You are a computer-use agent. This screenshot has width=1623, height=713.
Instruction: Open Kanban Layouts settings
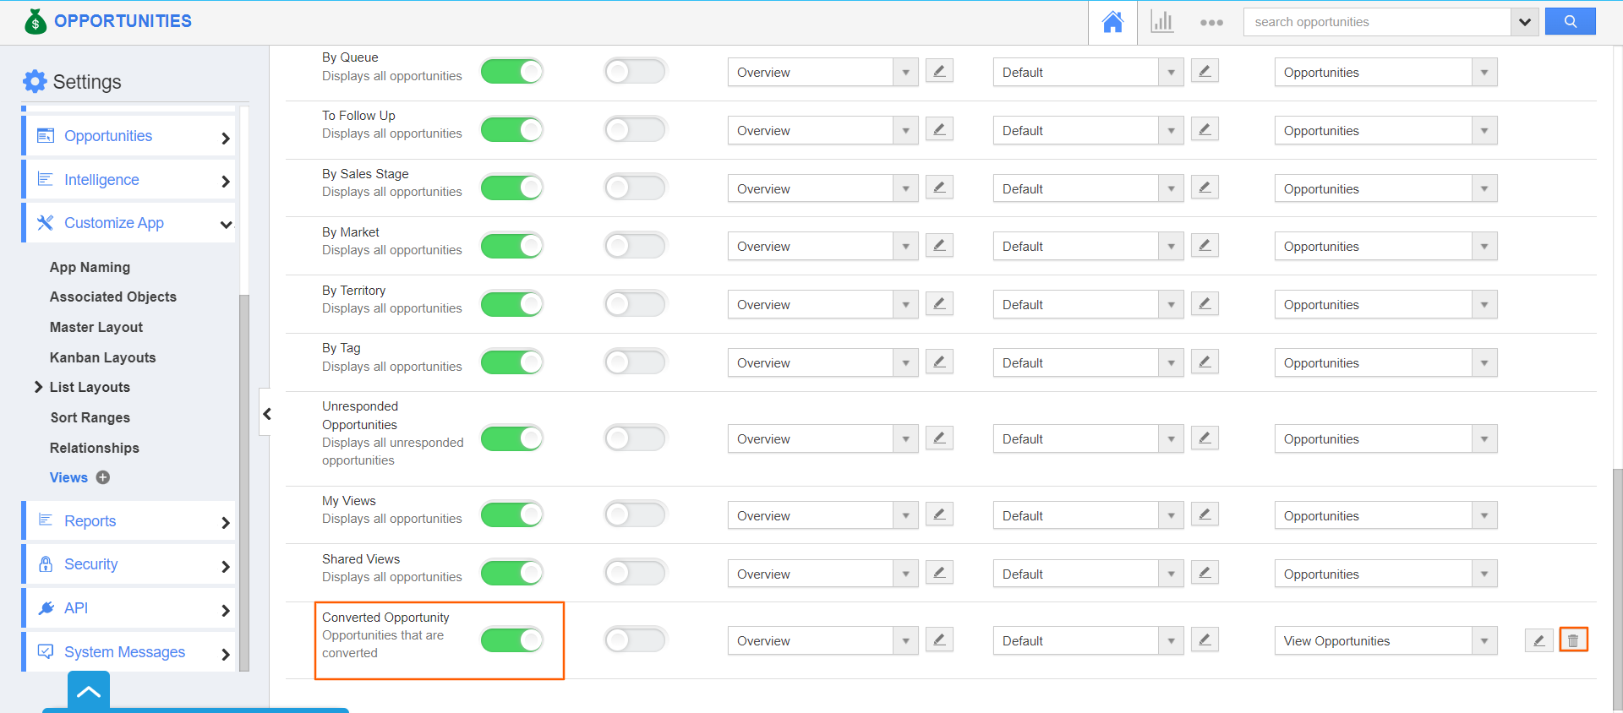(102, 357)
